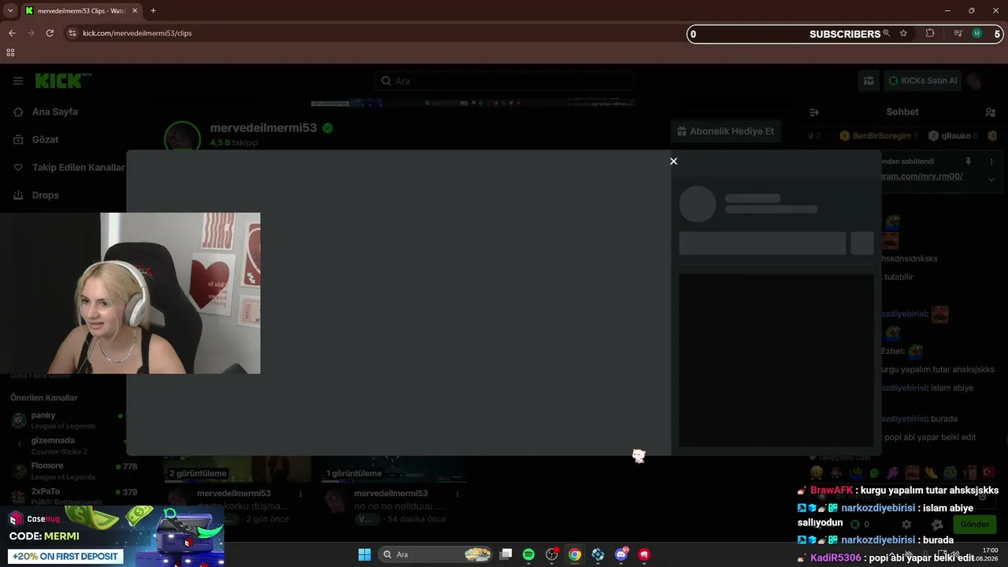Image resolution: width=1008 pixels, height=567 pixels.
Task: Close the clip popup with the X
Action: click(x=673, y=161)
